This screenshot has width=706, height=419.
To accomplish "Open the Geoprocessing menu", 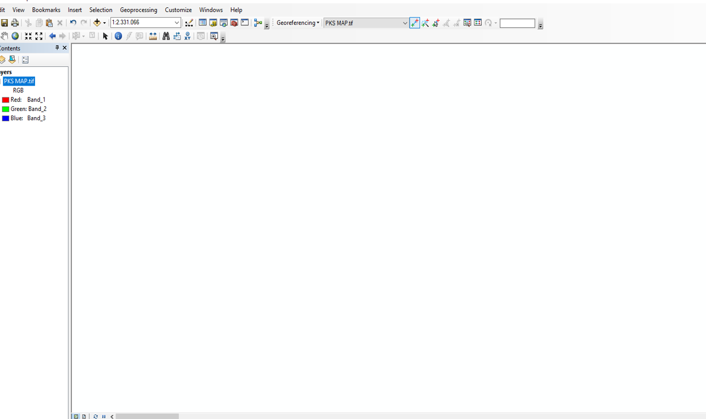I will tap(139, 10).
